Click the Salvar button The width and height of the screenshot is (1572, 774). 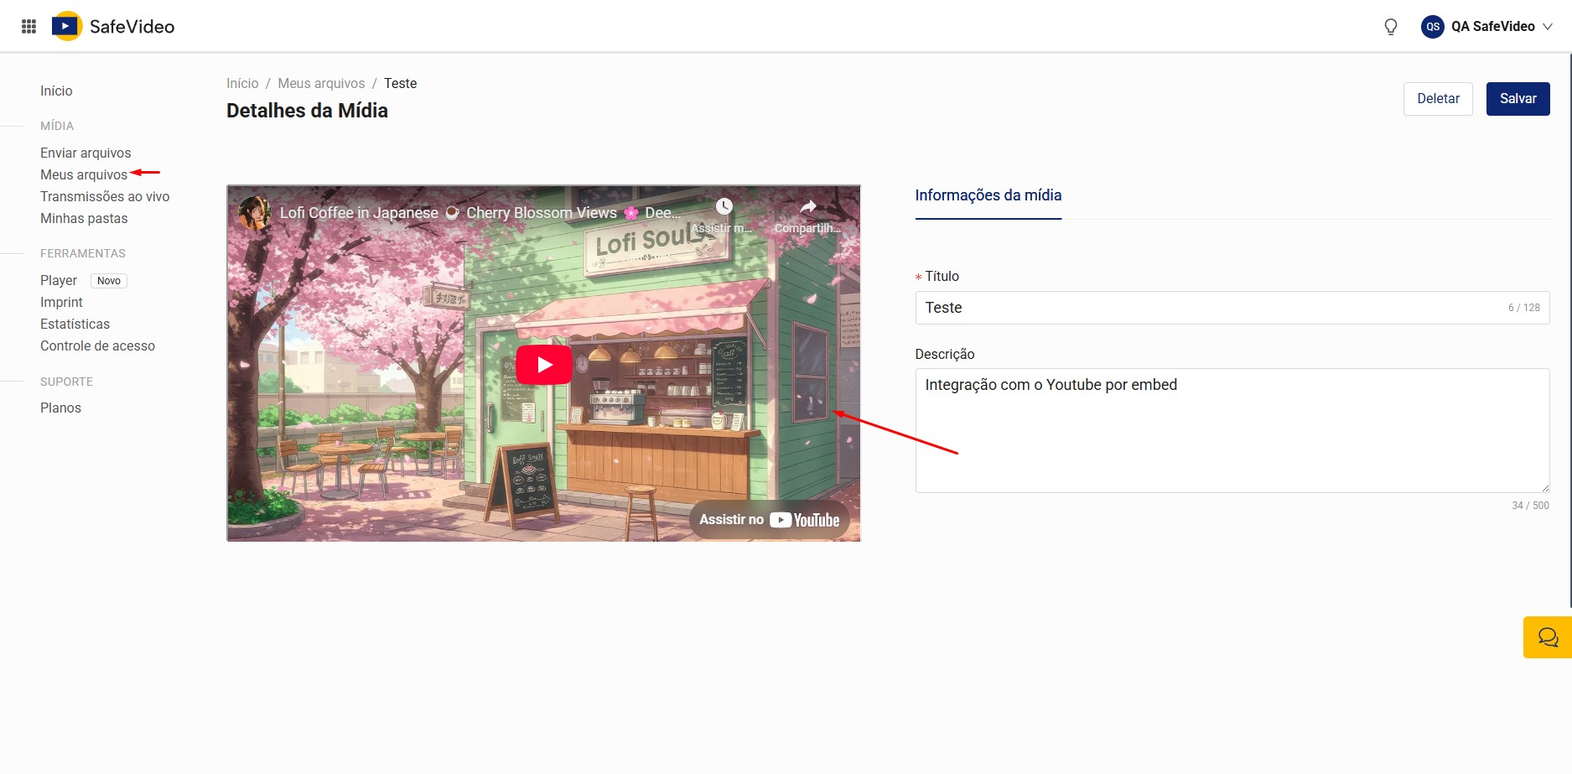[1518, 99]
